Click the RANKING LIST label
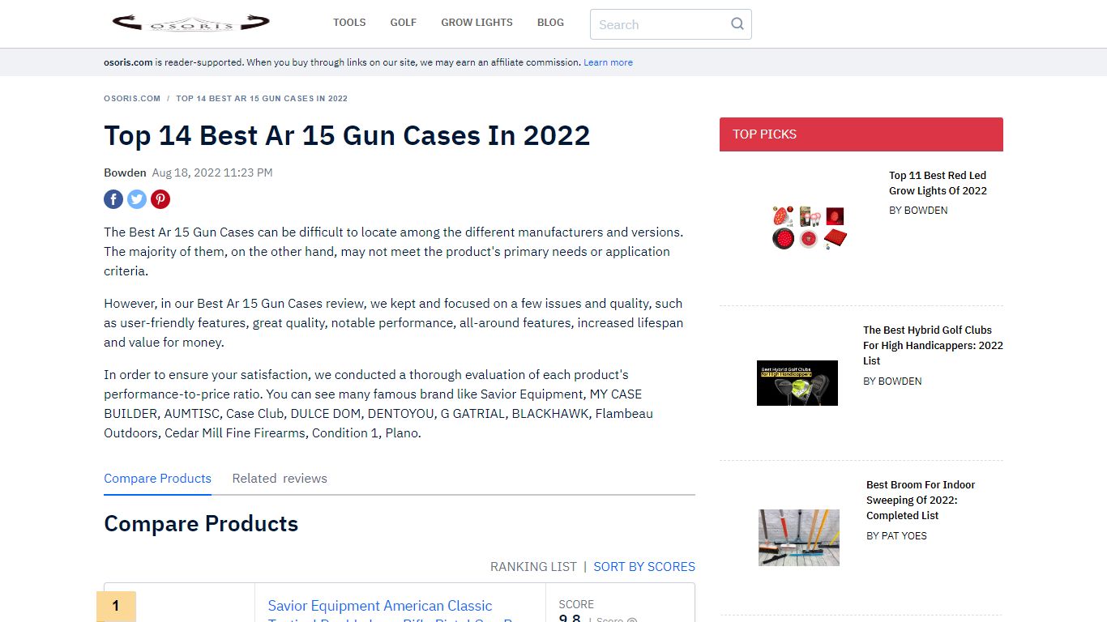Screen dimensions: 1107x622 point(533,567)
